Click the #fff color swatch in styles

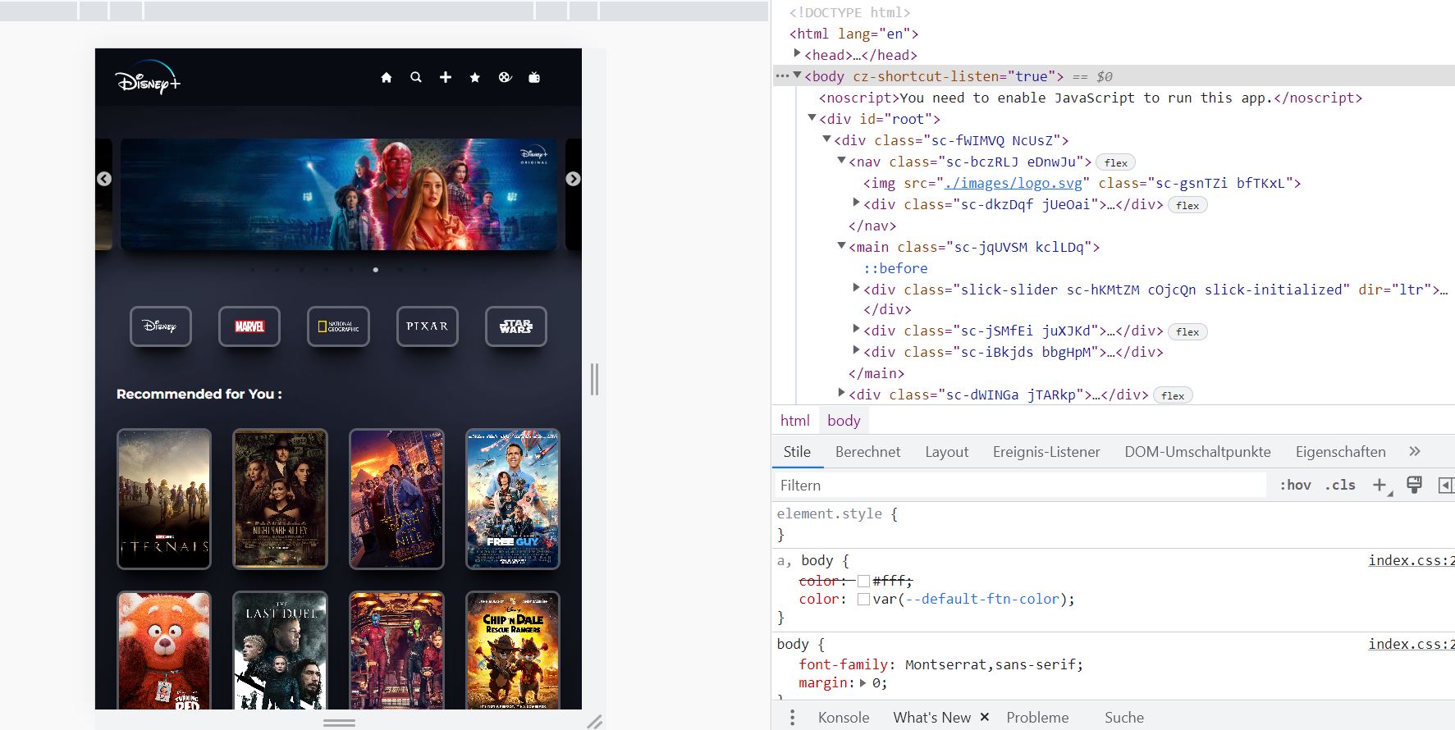tap(863, 581)
